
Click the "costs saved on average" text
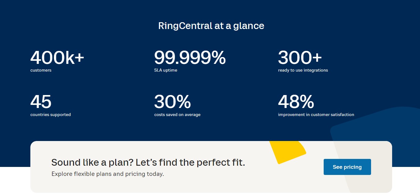(x=177, y=115)
